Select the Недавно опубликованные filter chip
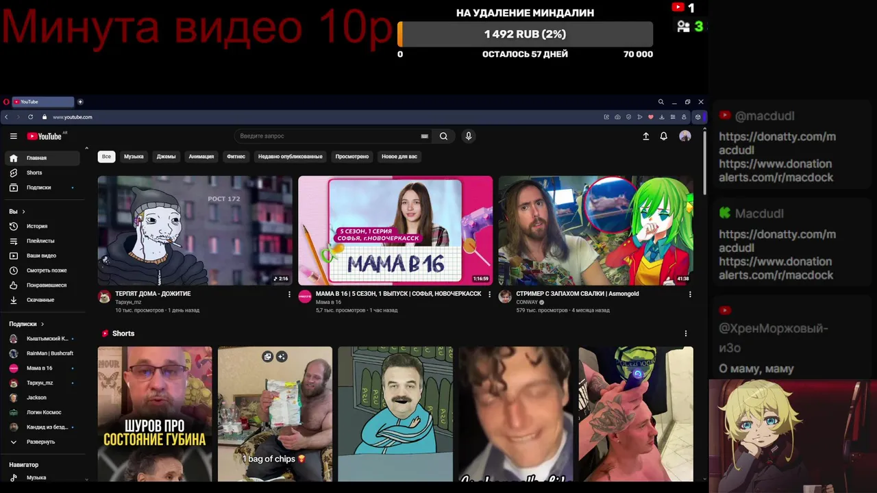877x493 pixels. click(290, 157)
